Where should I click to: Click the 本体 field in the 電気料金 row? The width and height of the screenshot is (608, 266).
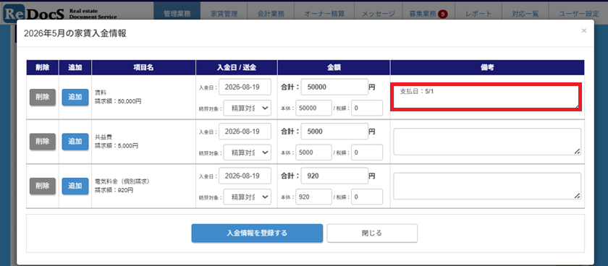pos(313,197)
